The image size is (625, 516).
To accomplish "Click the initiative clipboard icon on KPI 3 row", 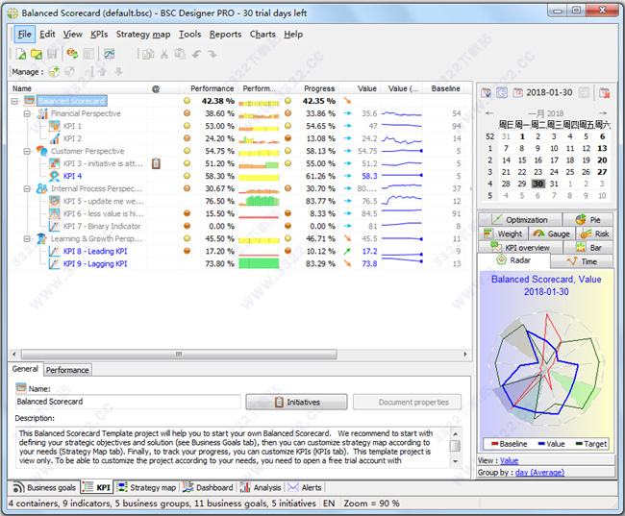I will pyautogui.click(x=156, y=163).
